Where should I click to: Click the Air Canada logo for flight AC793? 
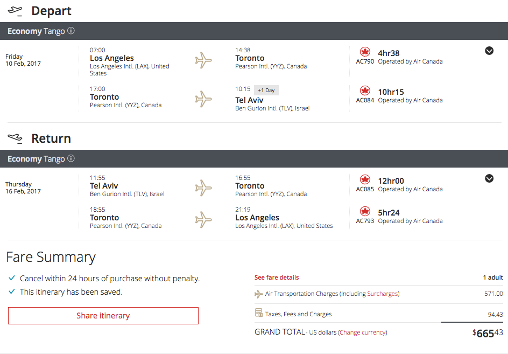click(x=365, y=211)
